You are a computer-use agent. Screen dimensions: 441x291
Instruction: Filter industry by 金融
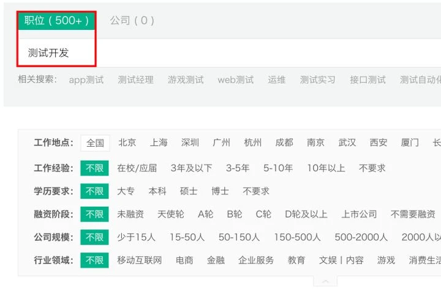(x=216, y=260)
